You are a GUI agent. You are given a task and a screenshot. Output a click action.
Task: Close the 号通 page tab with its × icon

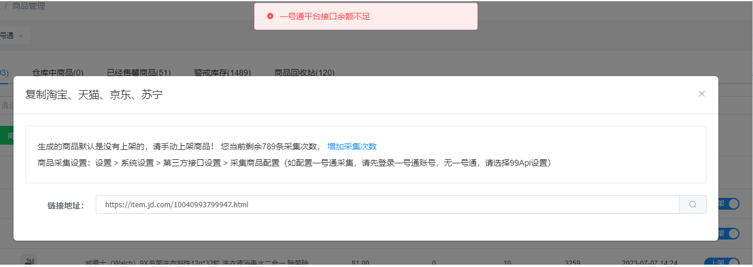(x=21, y=36)
